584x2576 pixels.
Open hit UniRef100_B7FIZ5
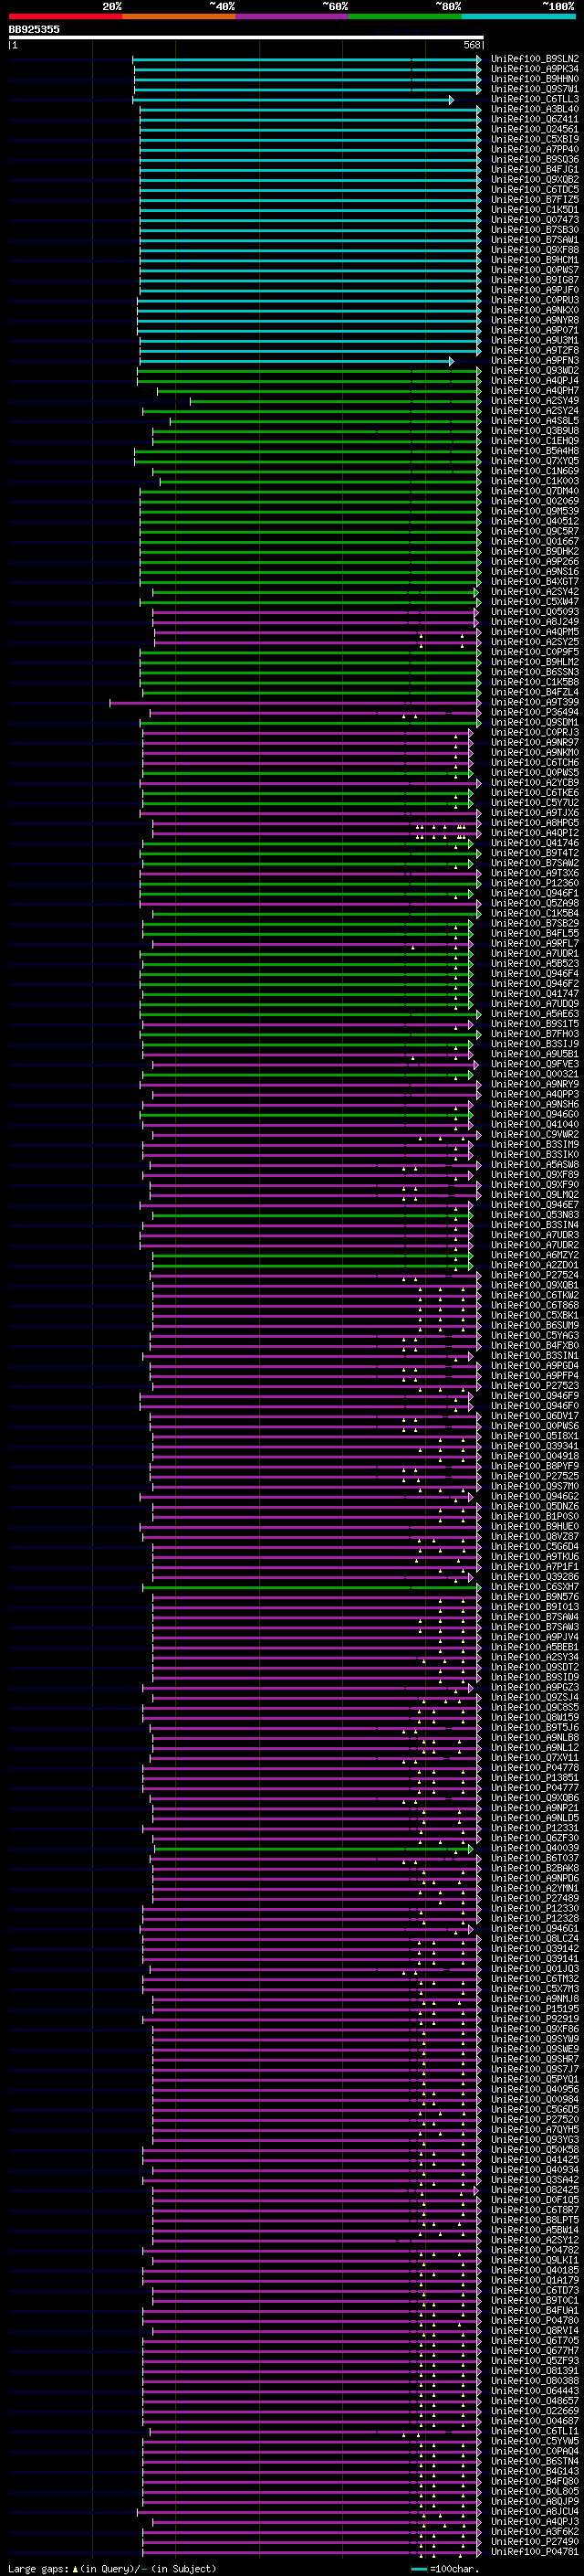coord(534,199)
